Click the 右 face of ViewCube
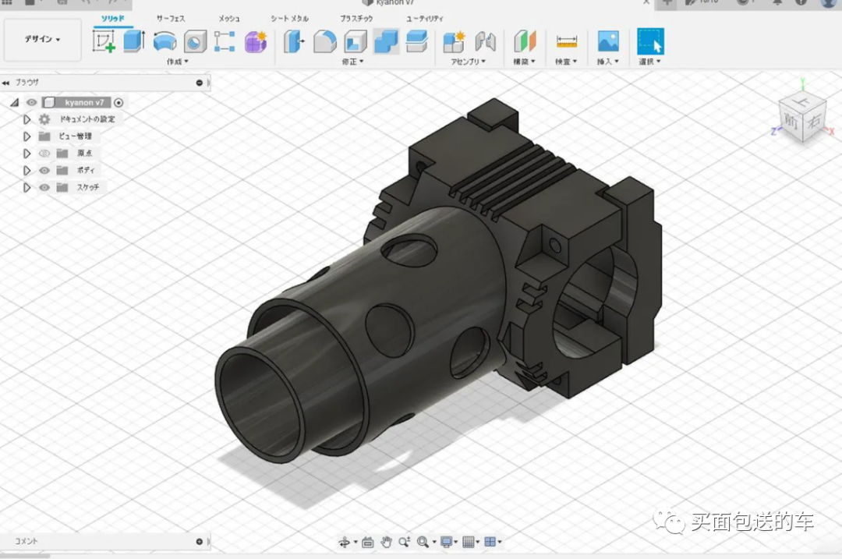Image resolution: width=842 pixels, height=559 pixels. pyautogui.click(x=815, y=122)
